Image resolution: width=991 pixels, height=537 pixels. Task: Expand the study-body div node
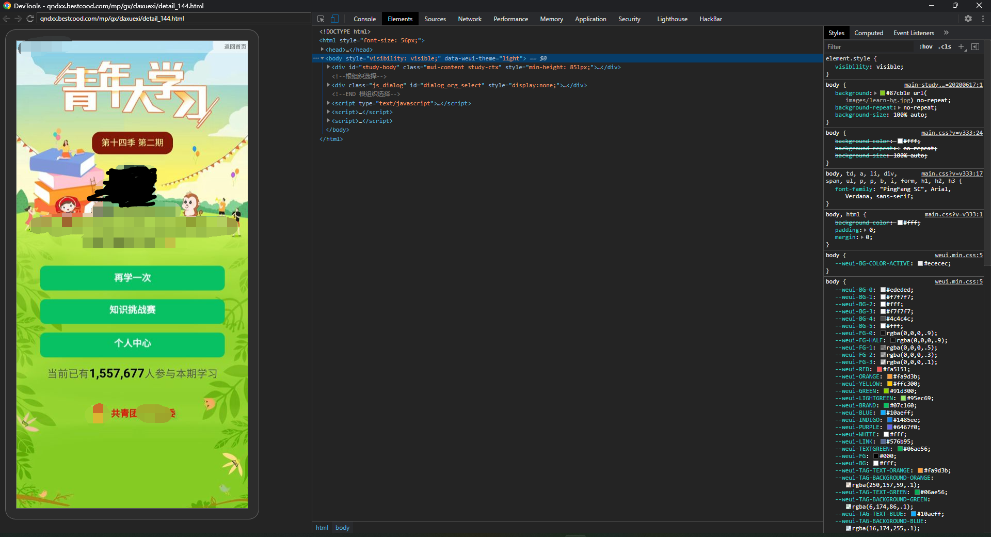tap(328, 67)
